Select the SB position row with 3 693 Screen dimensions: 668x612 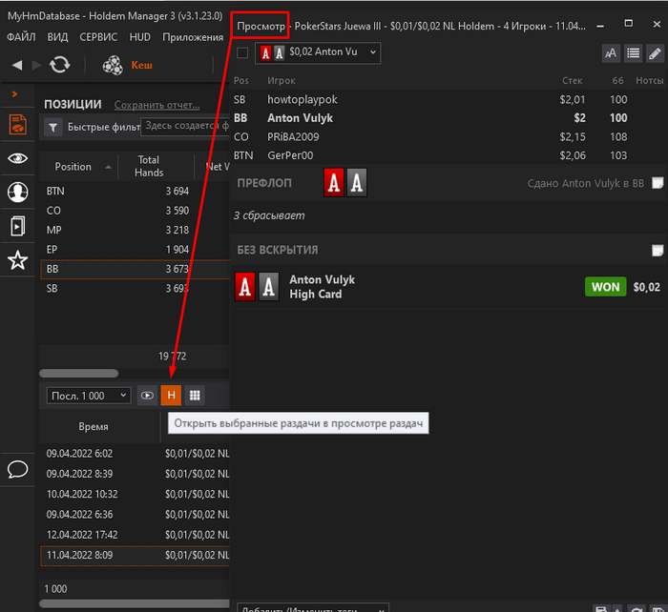(135, 289)
